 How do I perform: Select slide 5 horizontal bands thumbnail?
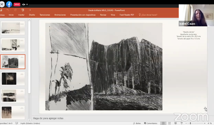click(x=13, y=96)
